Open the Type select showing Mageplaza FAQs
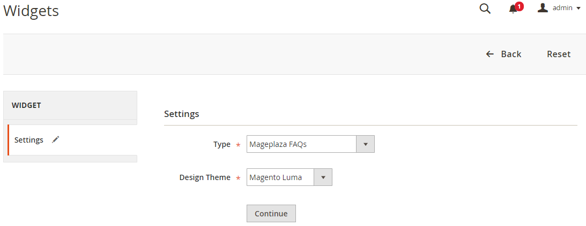Image resolution: width=586 pixels, height=226 pixels. click(x=301, y=144)
